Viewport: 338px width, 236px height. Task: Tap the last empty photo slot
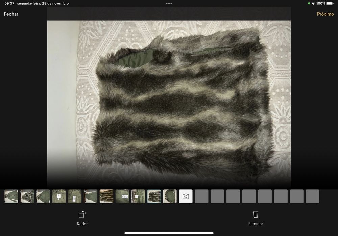[x=312, y=196]
